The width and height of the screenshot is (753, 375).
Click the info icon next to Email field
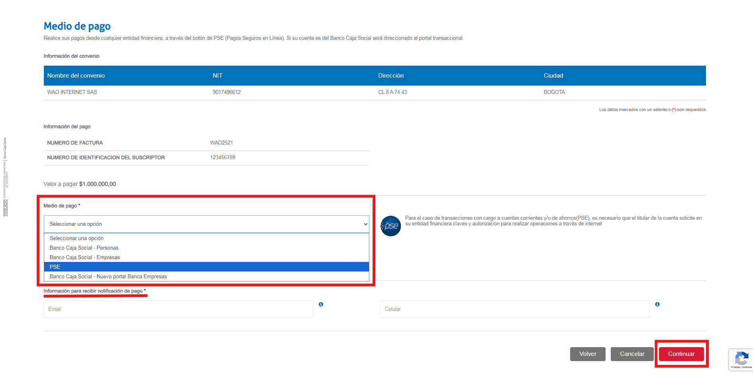click(321, 304)
